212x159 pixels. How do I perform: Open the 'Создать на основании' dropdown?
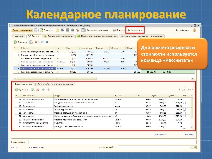[x=99, y=30]
